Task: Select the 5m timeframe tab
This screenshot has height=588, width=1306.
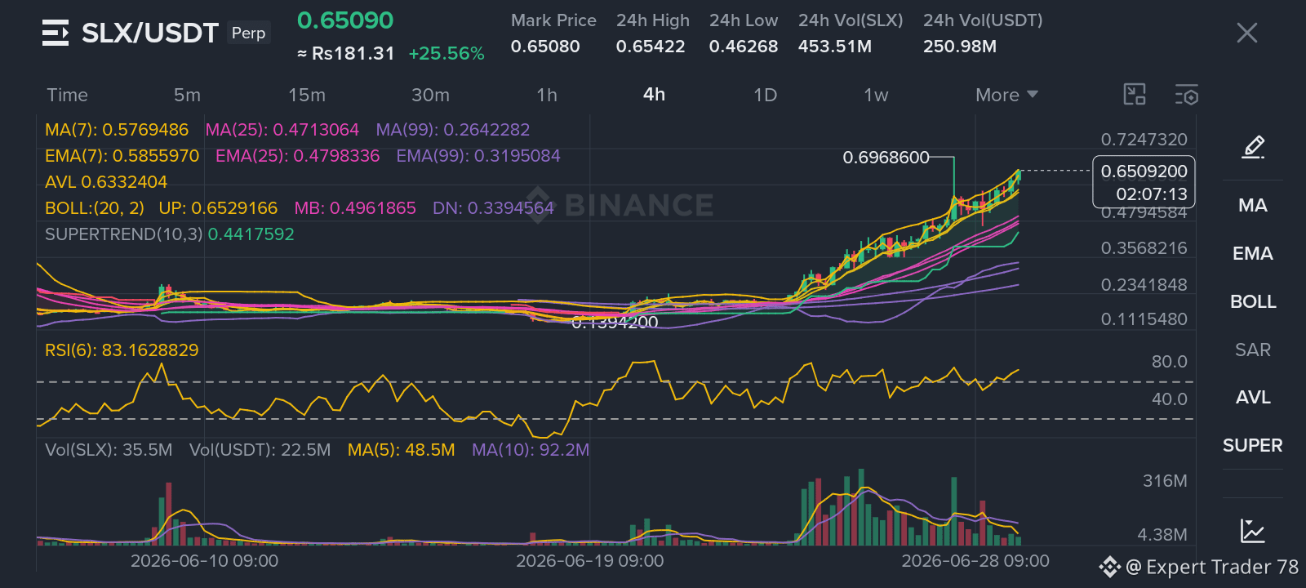Action: pyautogui.click(x=187, y=95)
